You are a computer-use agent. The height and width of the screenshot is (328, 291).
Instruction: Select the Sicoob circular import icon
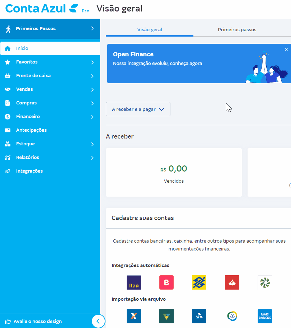pos(232,316)
